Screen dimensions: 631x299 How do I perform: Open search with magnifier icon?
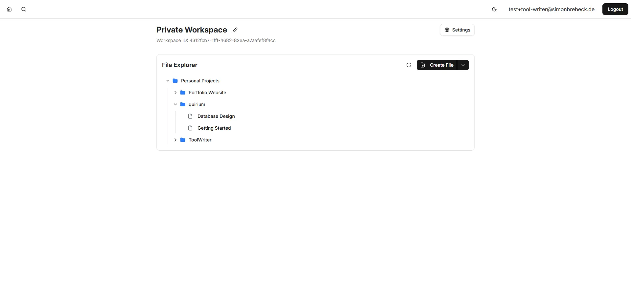(24, 9)
